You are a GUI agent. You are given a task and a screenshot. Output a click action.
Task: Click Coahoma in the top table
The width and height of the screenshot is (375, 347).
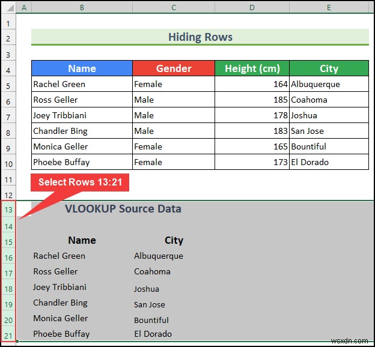pos(329,100)
